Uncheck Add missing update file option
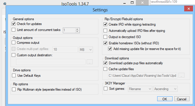The image size is (195, 106). [110, 49]
